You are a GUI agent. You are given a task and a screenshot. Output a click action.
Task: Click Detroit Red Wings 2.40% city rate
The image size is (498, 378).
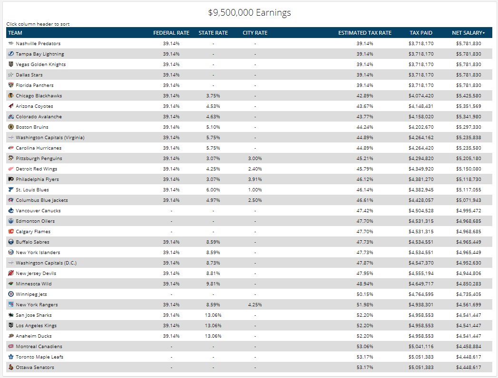(255, 169)
